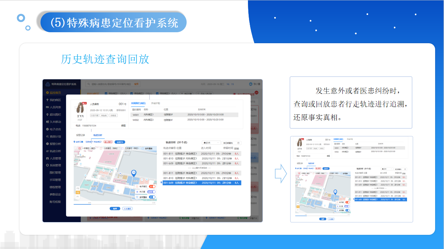Click the 查房计划 sidebar icon
The width and height of the screenshot is (444, 249).
tap(47, 136)
